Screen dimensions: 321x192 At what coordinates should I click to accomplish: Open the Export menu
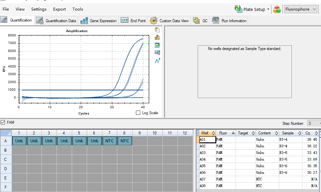pos(59,9)
